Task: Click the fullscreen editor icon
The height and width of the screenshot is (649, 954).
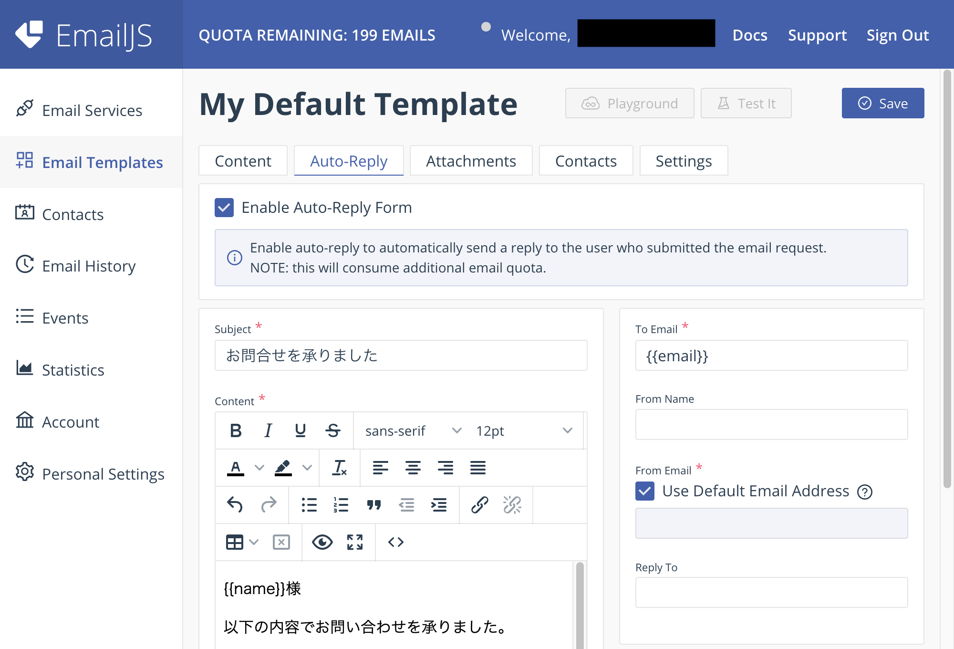Action: pos(355,542)
